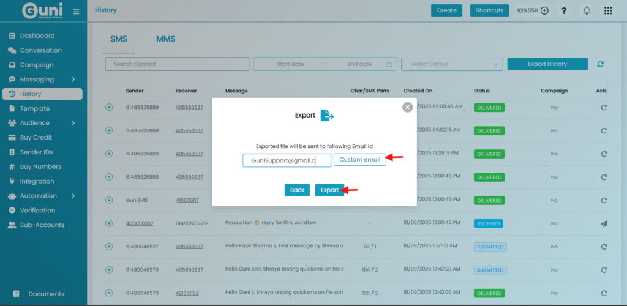Expand the Automation sidebar submenu

click(x=73, y=196)
